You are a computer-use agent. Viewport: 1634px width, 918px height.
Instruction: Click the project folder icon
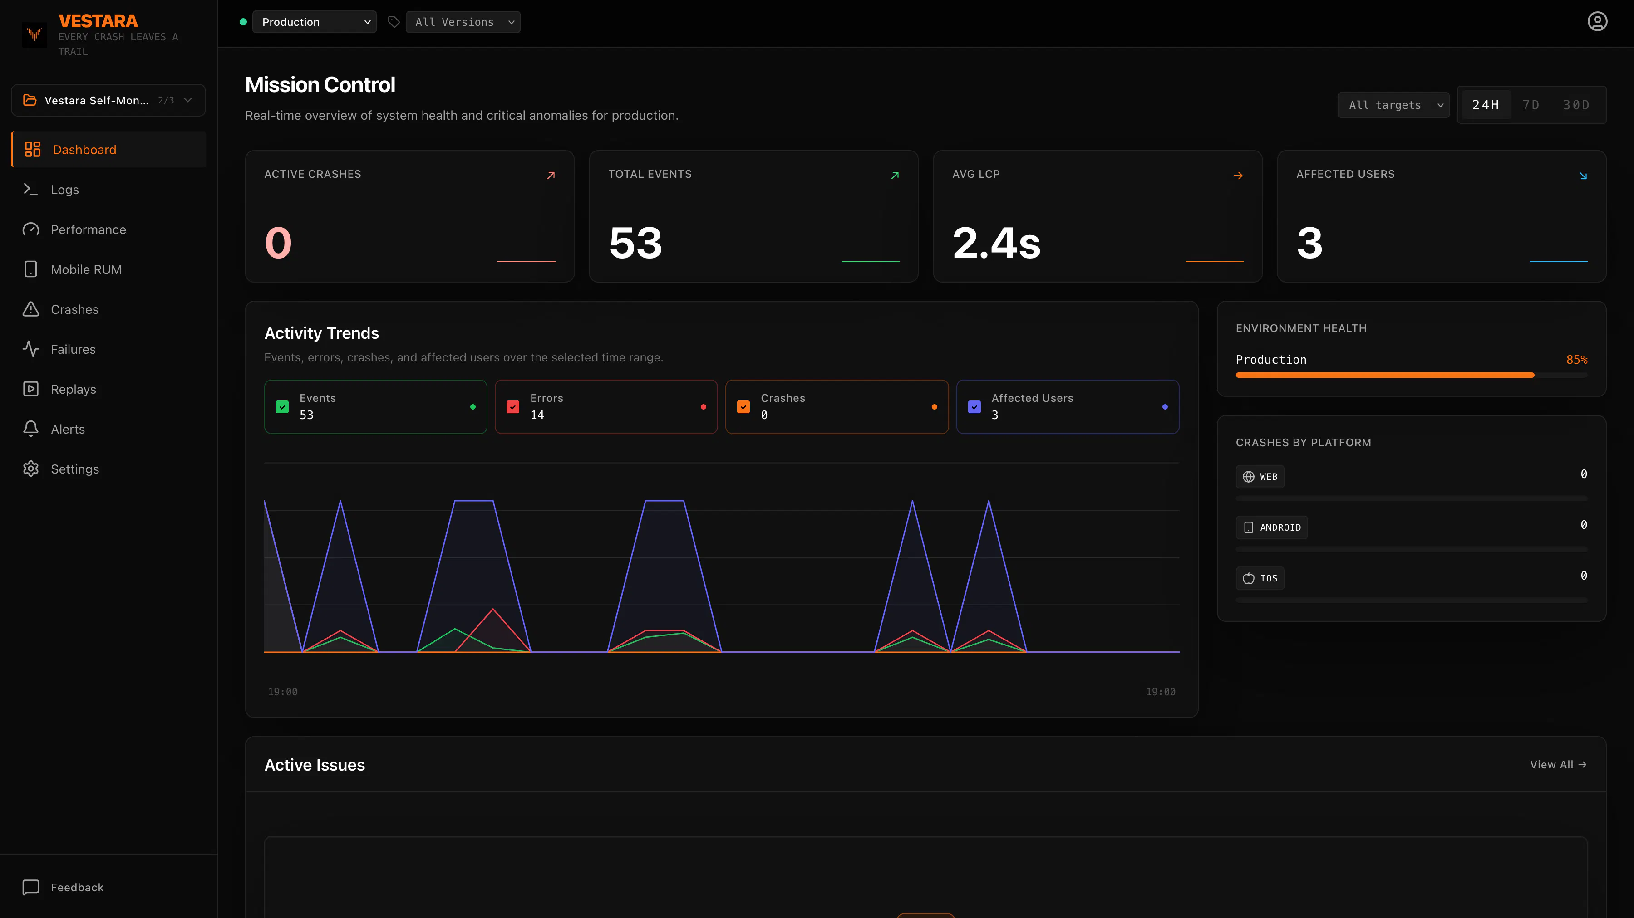[30, 100]
